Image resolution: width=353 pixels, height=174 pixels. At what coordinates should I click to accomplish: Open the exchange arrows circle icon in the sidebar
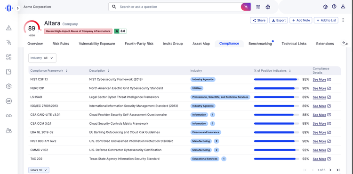point(9,101)
